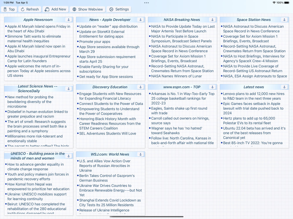293x219 pixels.
Task: Open 'Enable Family Sharing for your subscriptions'
Action: tap(104, 69)
